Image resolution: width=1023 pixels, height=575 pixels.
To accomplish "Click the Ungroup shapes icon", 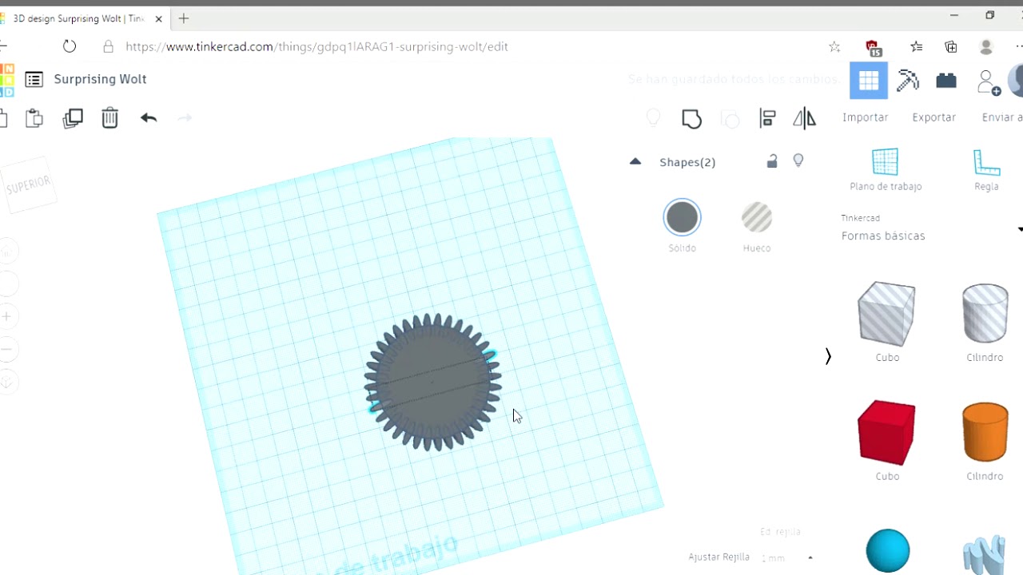I will pos(730,119).
